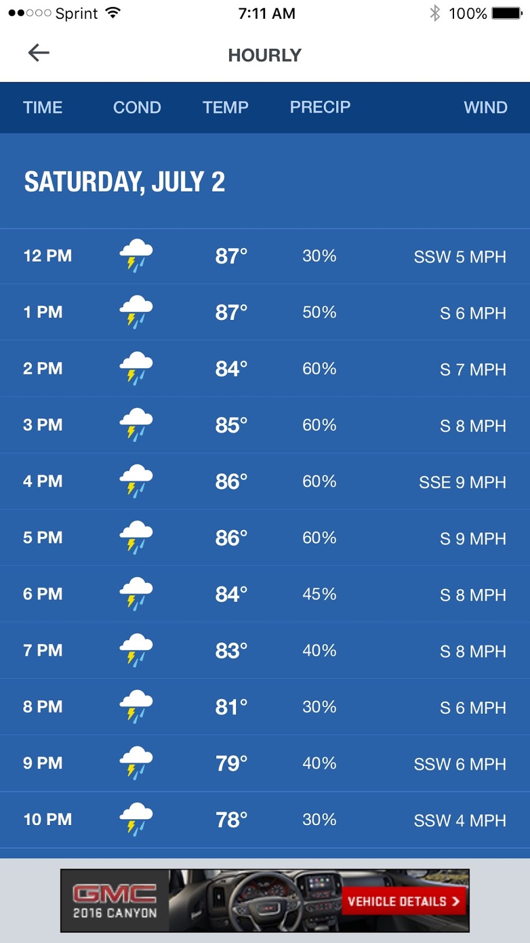Select the WIND column header
Image resolution: width=530 pixels, height=943 pixels.
point(485,107)
